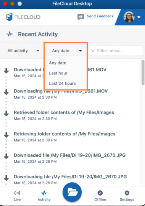This screenshot has height=206, width=145.
Task: Click the Send Feedback link
Action: click(x=100, y=16)
